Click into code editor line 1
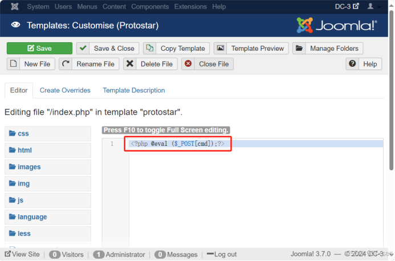Viewport: 395px width, 261px height. click(x=256, y=144)
